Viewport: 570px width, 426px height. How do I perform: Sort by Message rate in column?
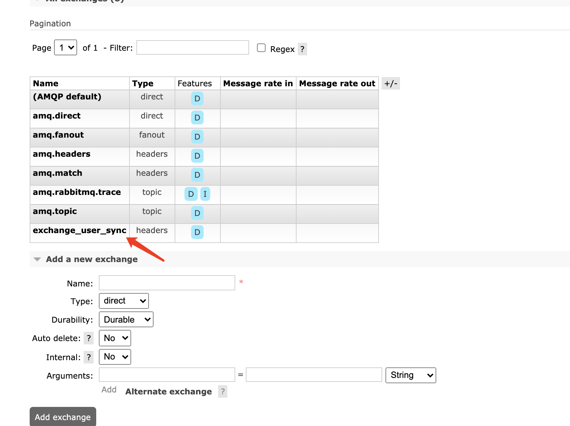(x=258, y=83)
